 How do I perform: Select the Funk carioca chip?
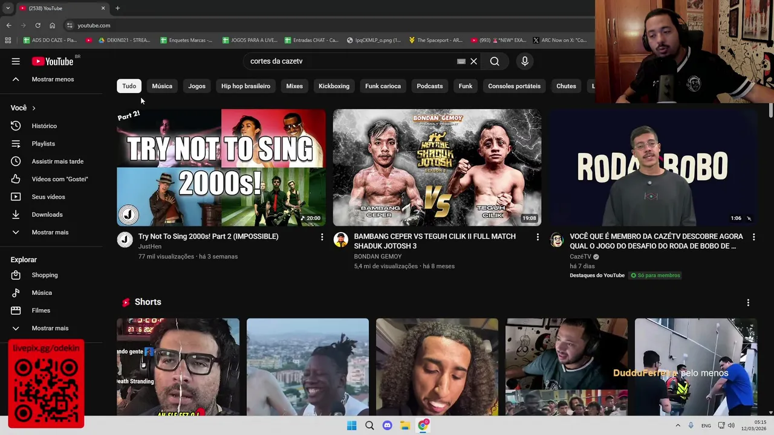click(383, 86)
